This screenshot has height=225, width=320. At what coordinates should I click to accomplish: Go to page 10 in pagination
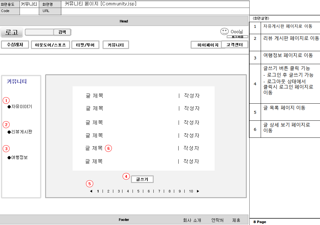coord(191,191)
